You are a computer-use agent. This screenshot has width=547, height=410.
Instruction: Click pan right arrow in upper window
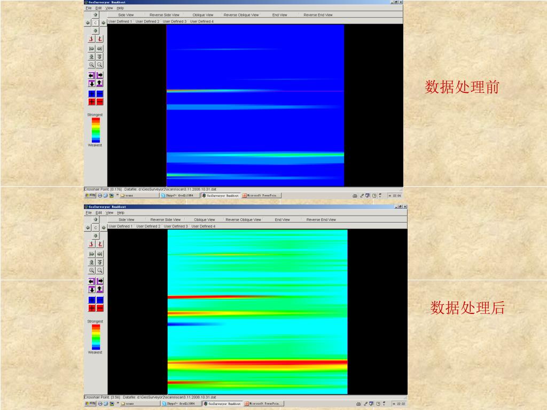coord(103,22)
